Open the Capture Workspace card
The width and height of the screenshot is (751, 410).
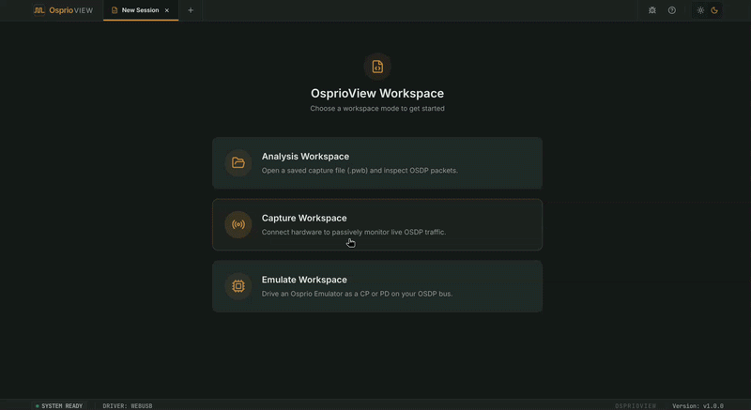pos(377,225)
